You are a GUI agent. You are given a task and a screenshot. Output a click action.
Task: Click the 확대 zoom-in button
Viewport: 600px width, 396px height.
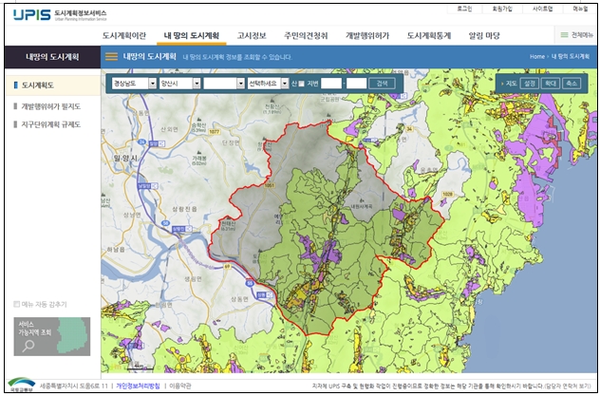(551, 84)
